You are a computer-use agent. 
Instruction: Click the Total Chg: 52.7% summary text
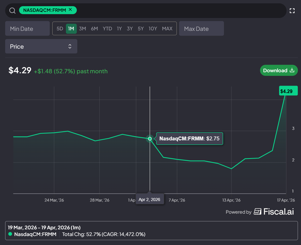tap(104, 234)
